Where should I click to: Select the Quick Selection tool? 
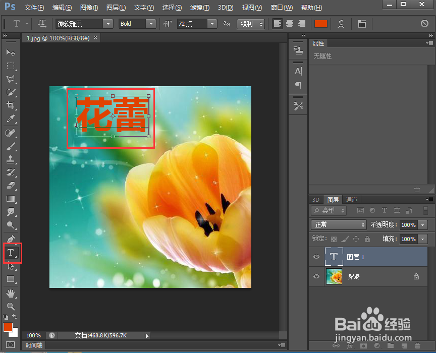pos(11,92)
